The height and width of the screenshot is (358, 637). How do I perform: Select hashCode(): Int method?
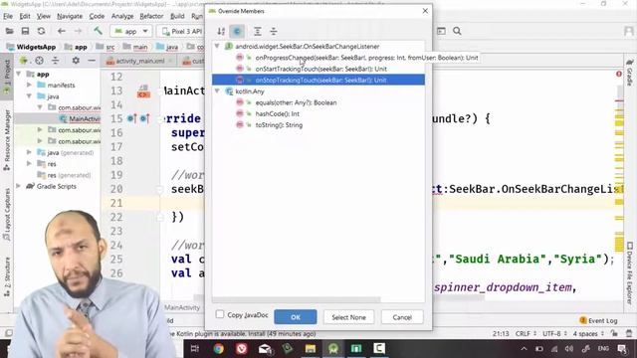pyautogui.click(x=277, y=114)
